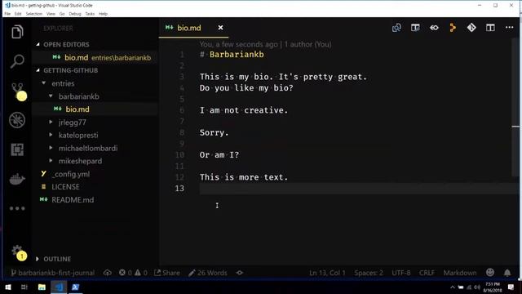
Task: Change the CRLF end-of-line sequence
Action: click(x=427, y=273)
